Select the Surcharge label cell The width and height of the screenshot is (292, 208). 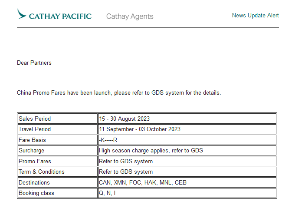pyautogui.click(x=58, y=150)
